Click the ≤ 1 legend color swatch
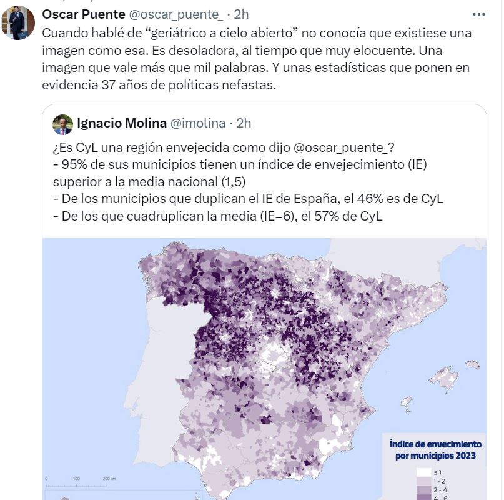Screen dimensions: 504x500 [424, 472]
